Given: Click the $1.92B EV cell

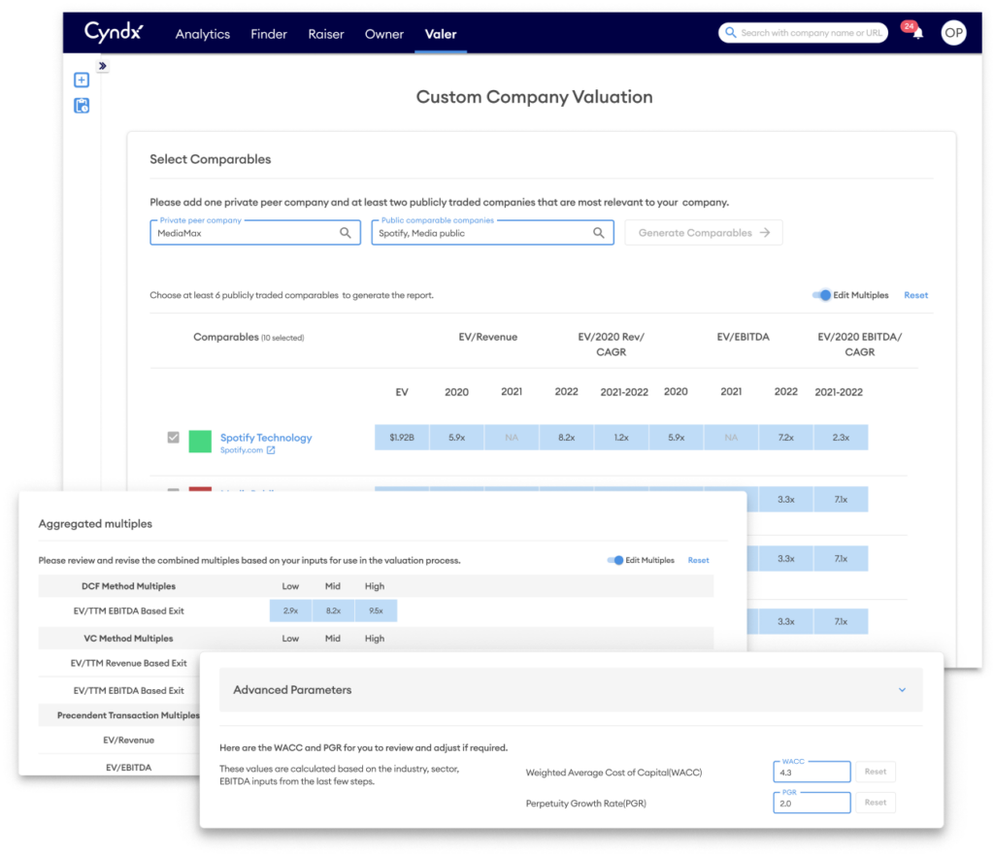Looking at the screenshot, I should click(402, 438).
